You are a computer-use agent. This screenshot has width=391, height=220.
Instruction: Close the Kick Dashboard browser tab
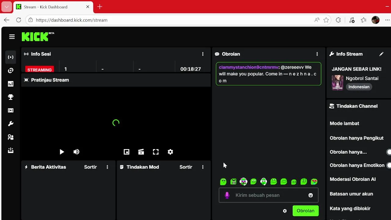click(x=88, y=7)
